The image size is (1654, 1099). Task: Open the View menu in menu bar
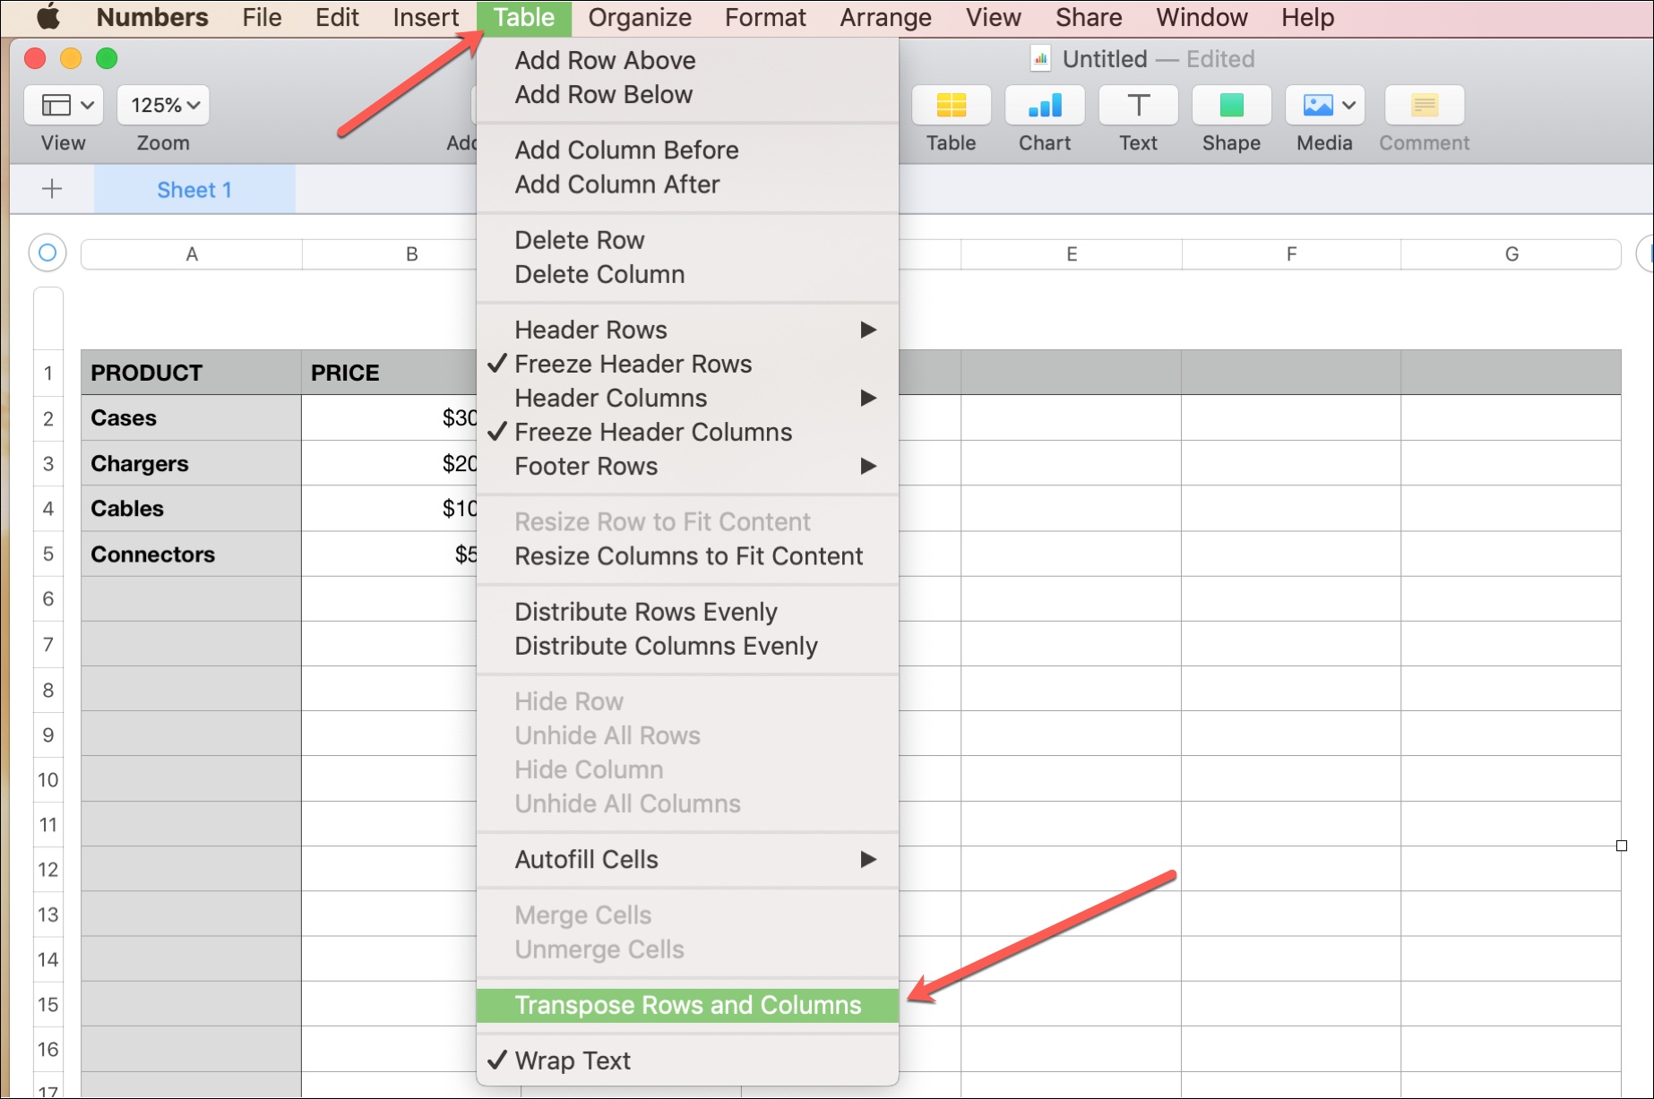coord(993,17)
